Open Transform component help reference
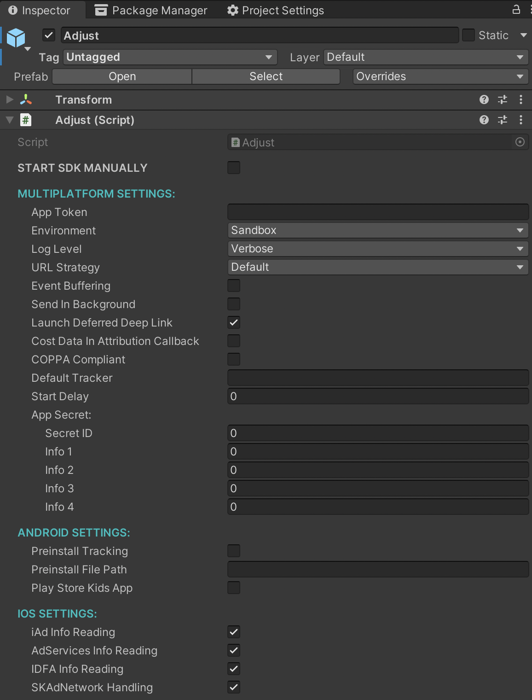 (x=484, y=99)
